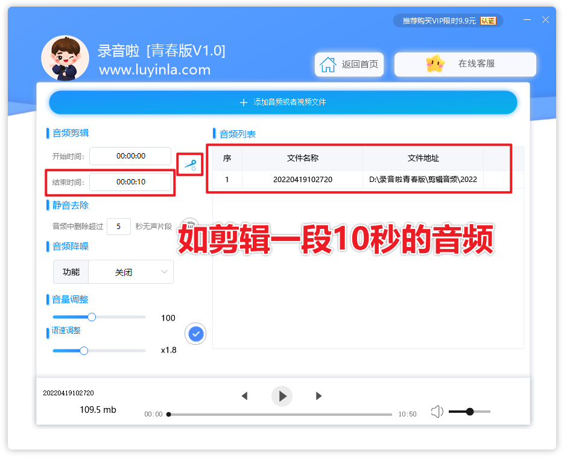Minimize the 录音啦 window

point(527,19)
